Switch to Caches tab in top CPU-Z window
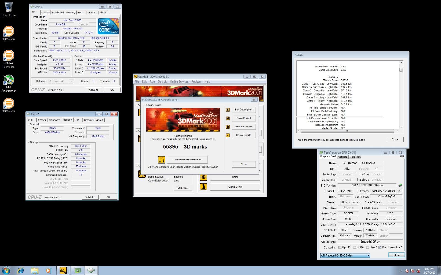 [x=45, y=13]
